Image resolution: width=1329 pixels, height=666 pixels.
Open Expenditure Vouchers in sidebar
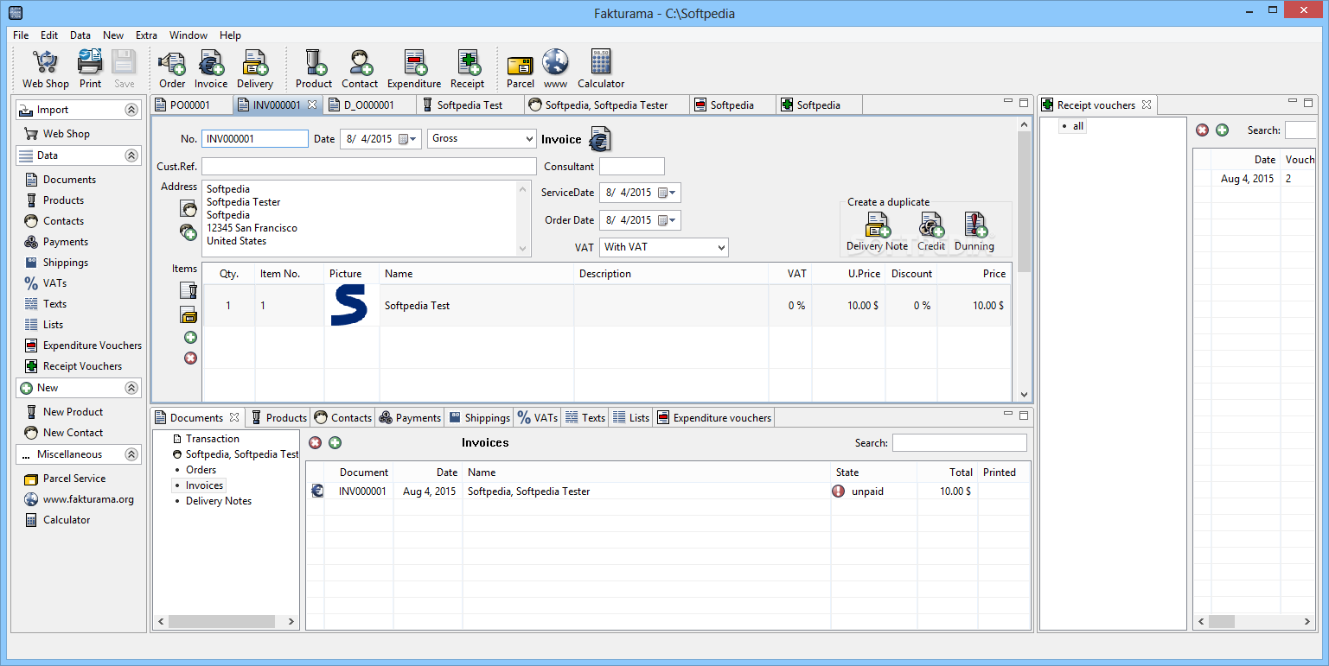[93, 346]
